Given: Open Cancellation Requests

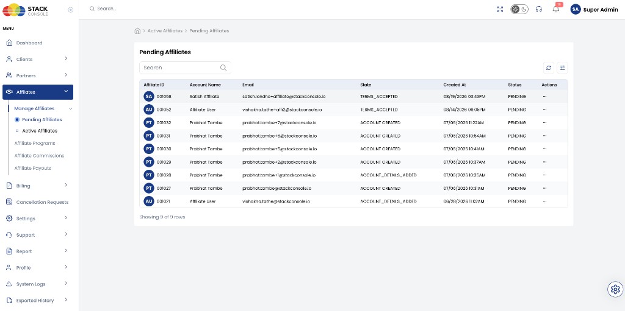Looking at the screenshot, I should pyautogui.click(x=42, y=203).
